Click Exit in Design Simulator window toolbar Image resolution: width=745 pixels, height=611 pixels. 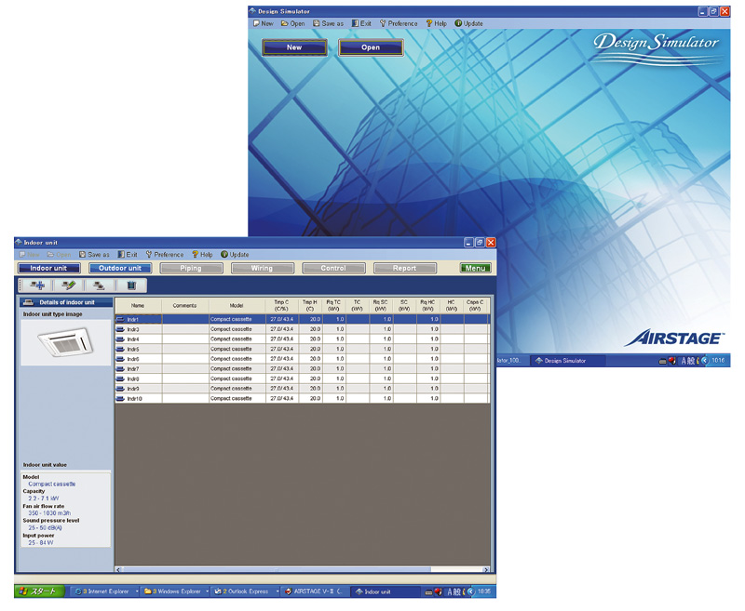coord(361,23)
